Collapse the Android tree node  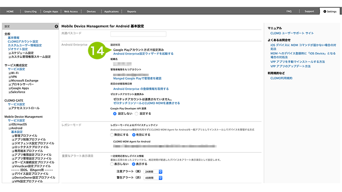click(x=10, y=128)
